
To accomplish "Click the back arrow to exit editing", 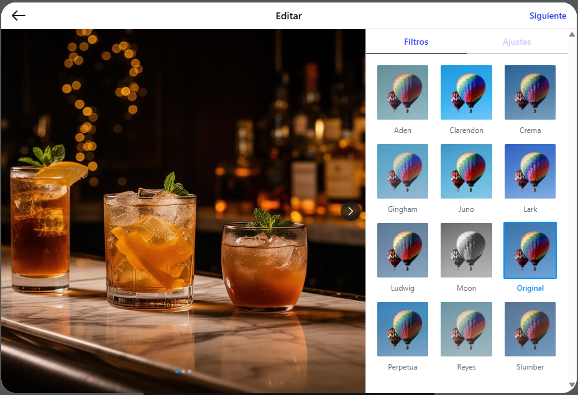I will [x=18, y=16].
